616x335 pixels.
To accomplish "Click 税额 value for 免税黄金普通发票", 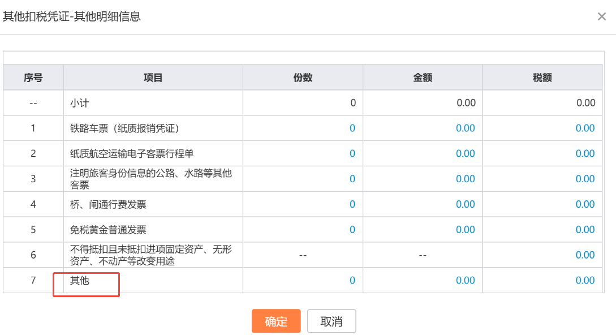I will 585,230.
